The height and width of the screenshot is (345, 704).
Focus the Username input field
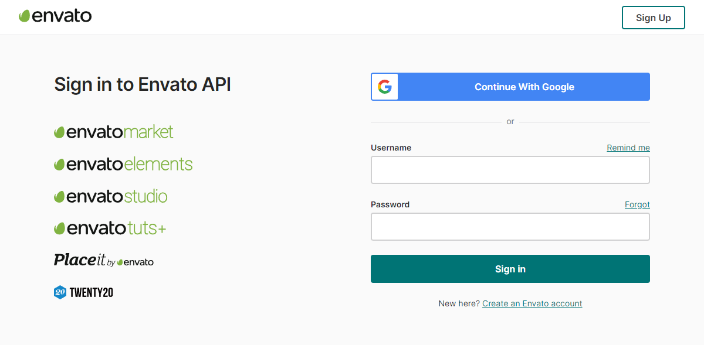pyautogui.click(x=510, y=170)
